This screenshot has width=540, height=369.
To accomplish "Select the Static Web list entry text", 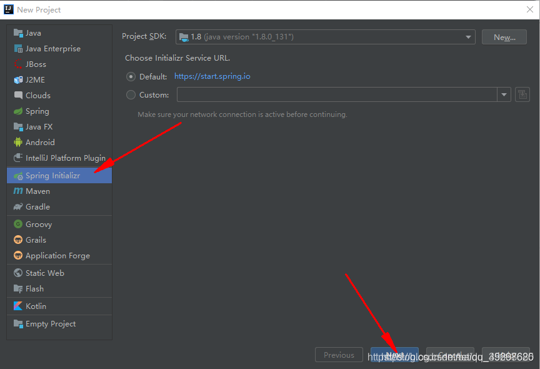I will pos(45,273).
